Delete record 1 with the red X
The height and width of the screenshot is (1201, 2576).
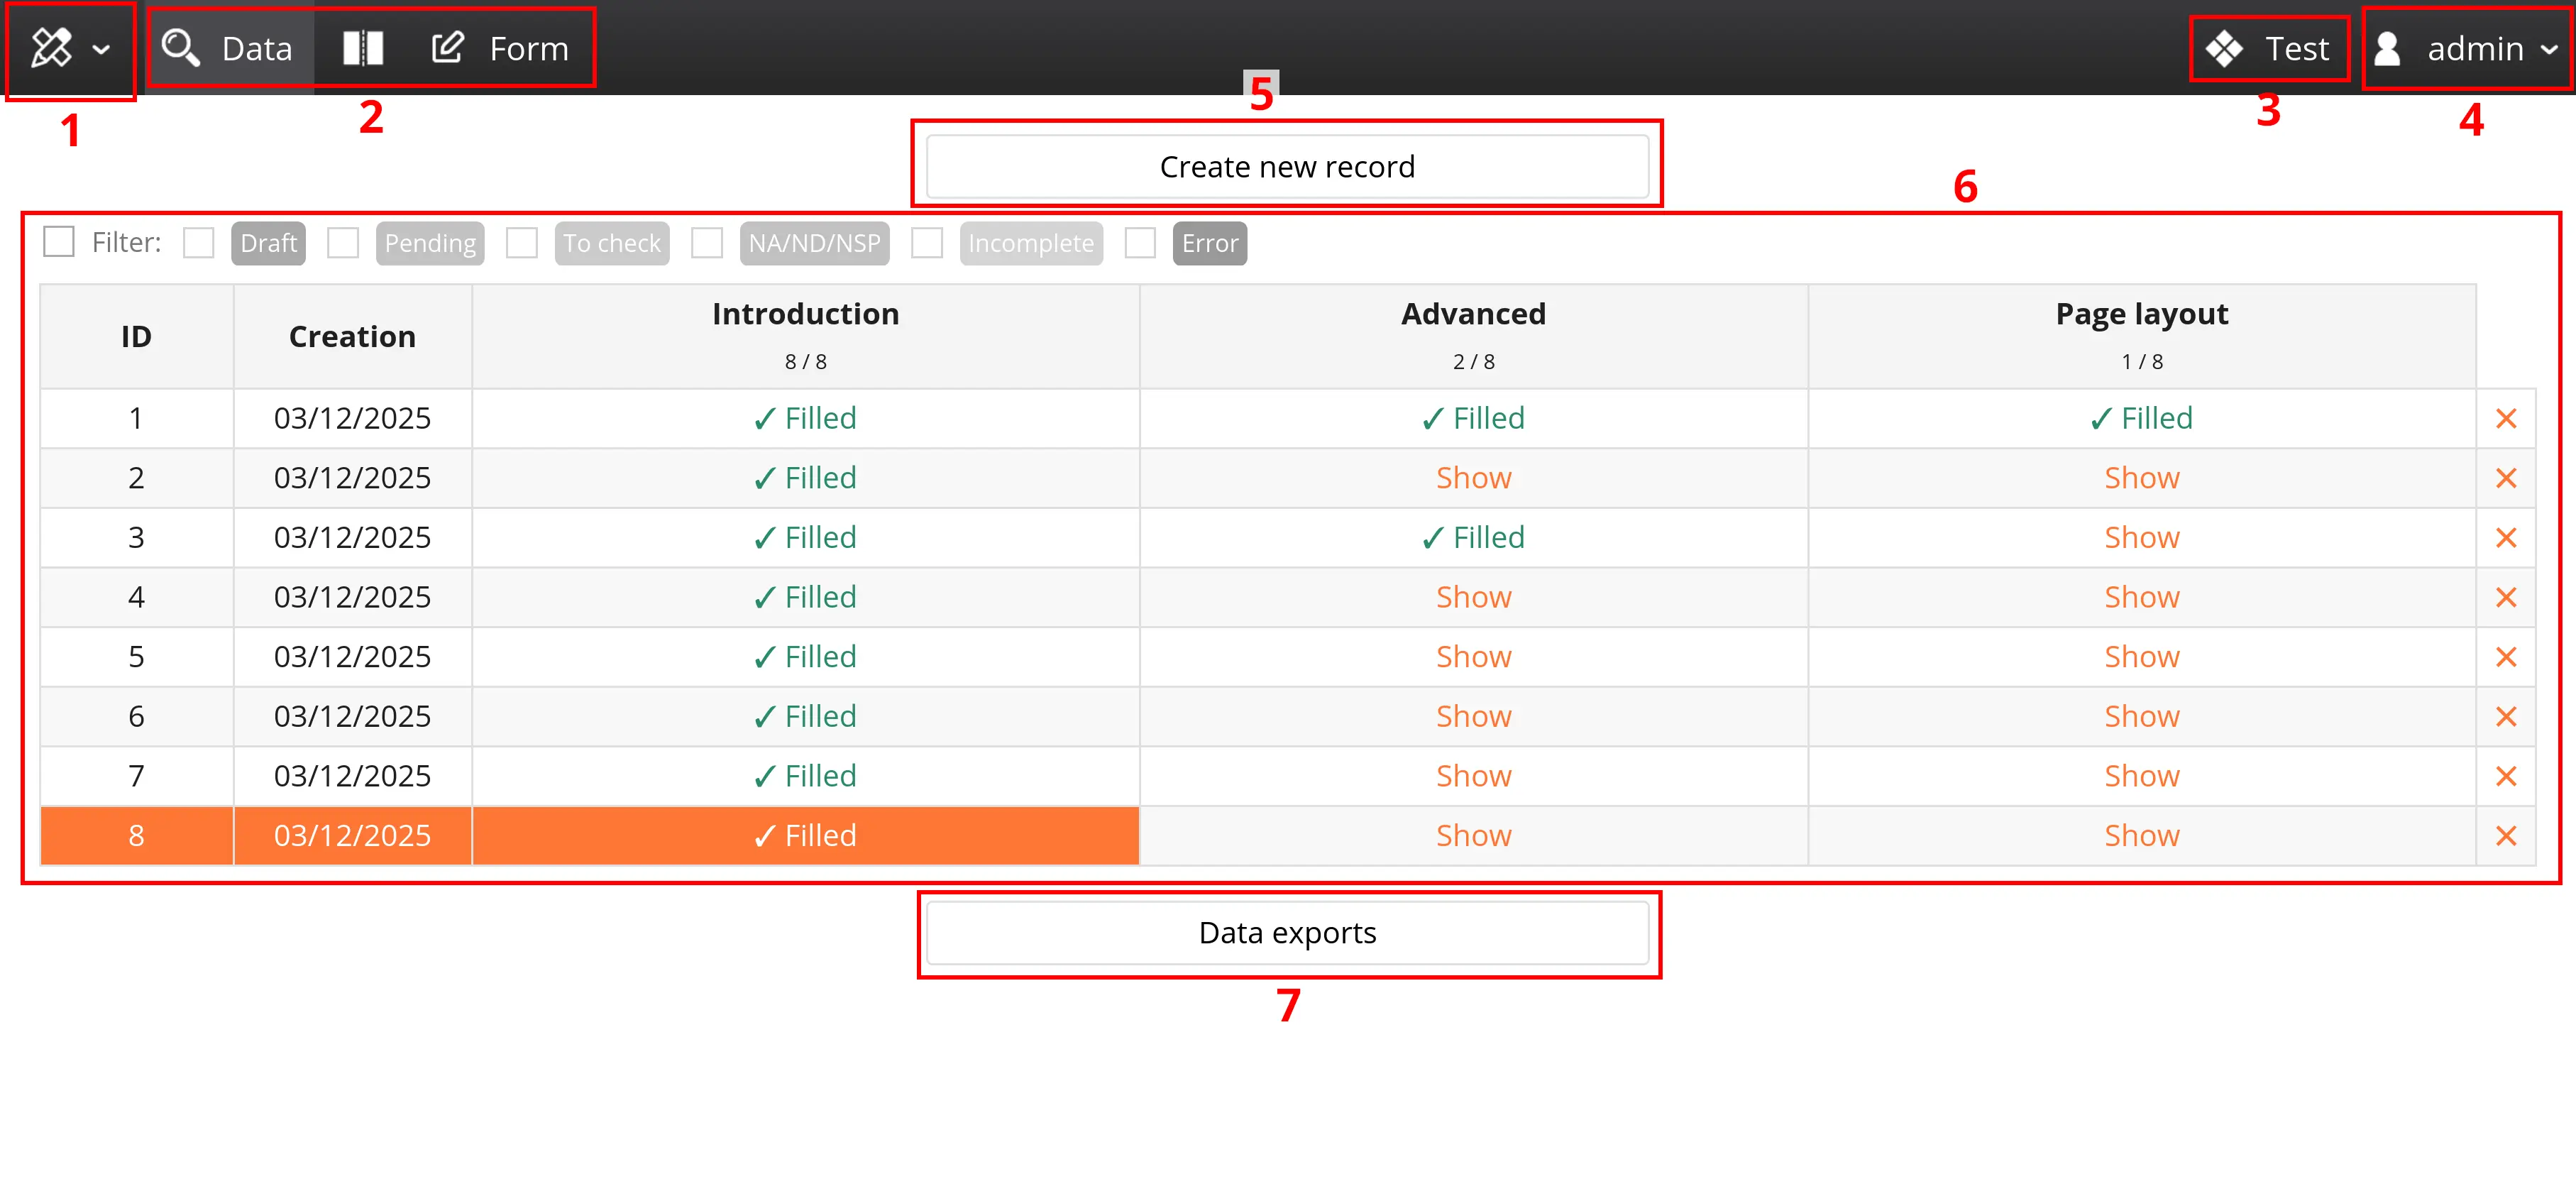(x=2506, y=418)
